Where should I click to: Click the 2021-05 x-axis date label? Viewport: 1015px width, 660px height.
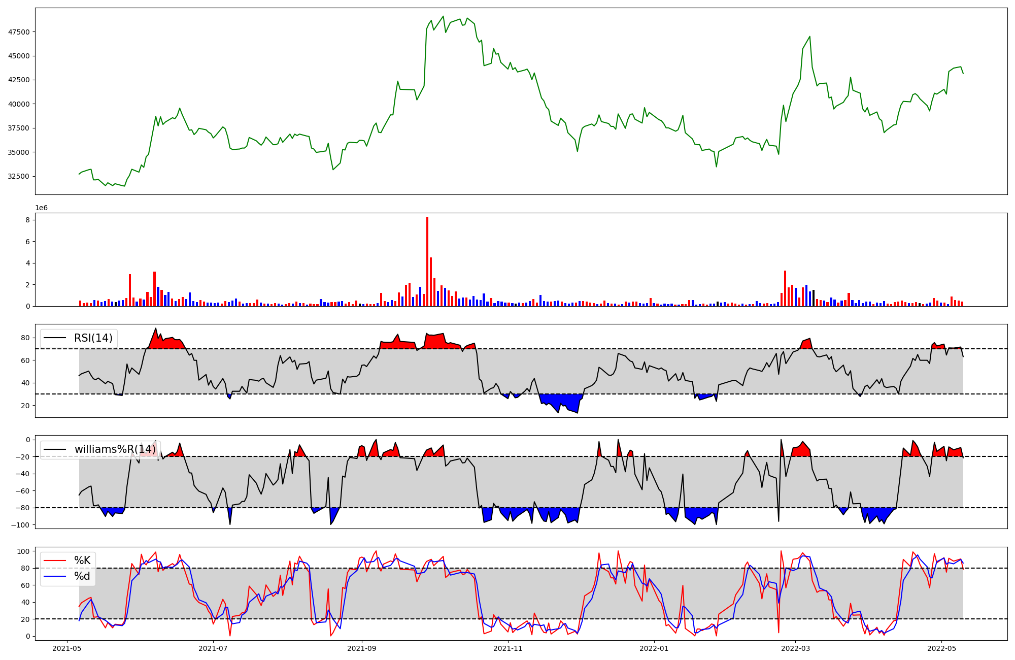click(67, 648)
